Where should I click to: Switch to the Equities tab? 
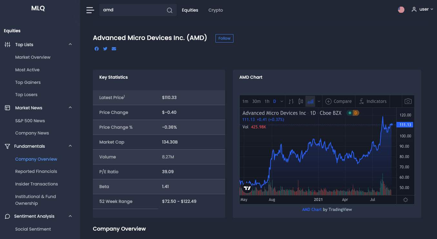point(190,10)
